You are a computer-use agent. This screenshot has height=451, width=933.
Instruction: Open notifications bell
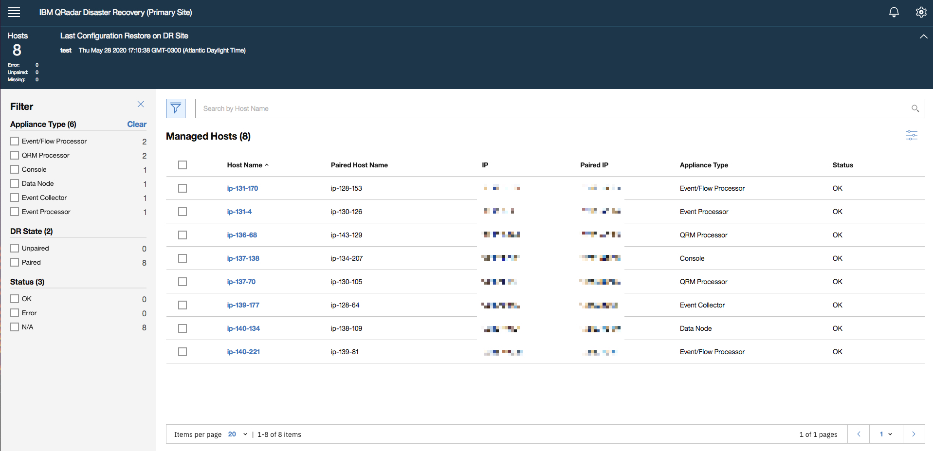pos(894,12)
